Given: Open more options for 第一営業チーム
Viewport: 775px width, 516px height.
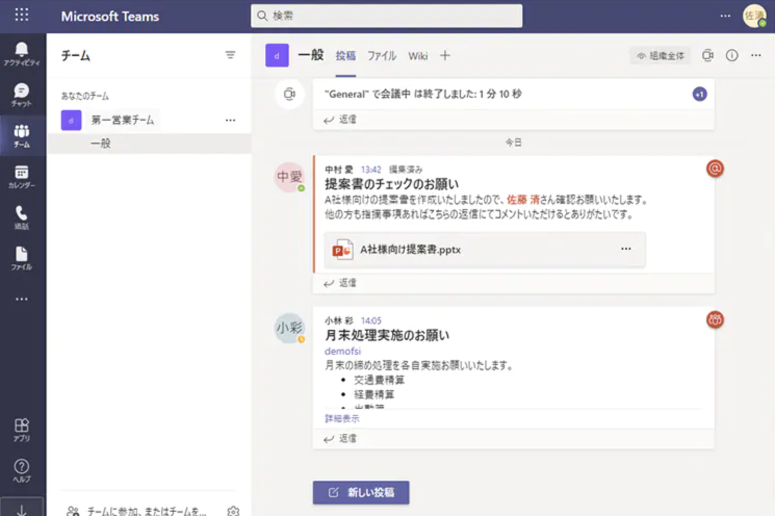Looking at the screenshot, I should [x=230, y=120].
